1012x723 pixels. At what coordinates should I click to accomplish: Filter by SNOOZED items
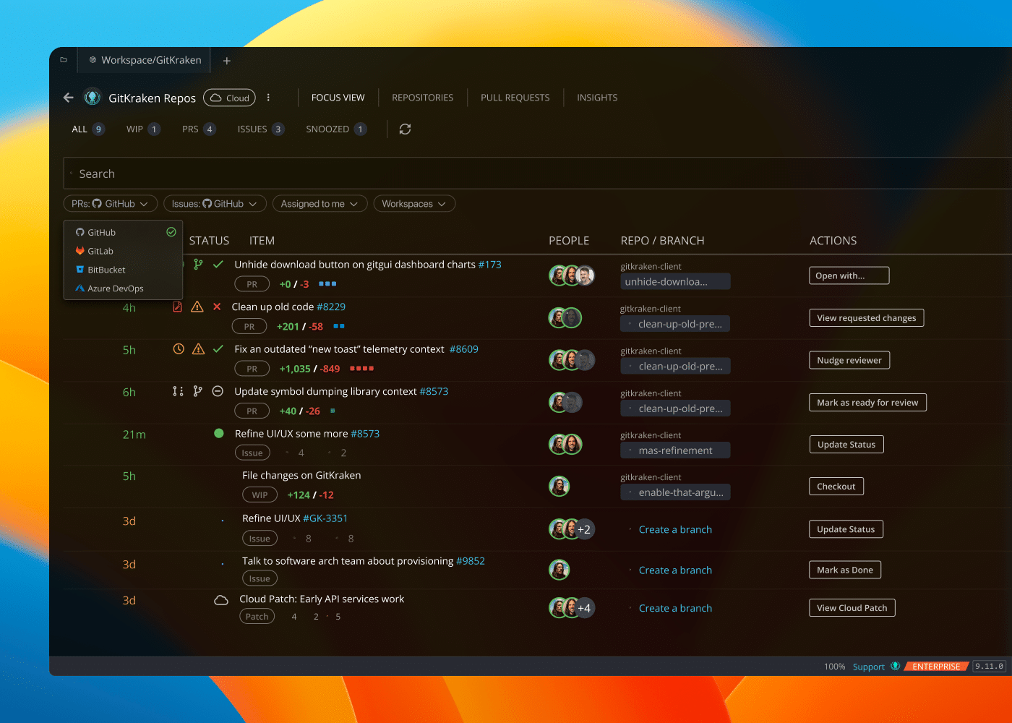[336, 129]
